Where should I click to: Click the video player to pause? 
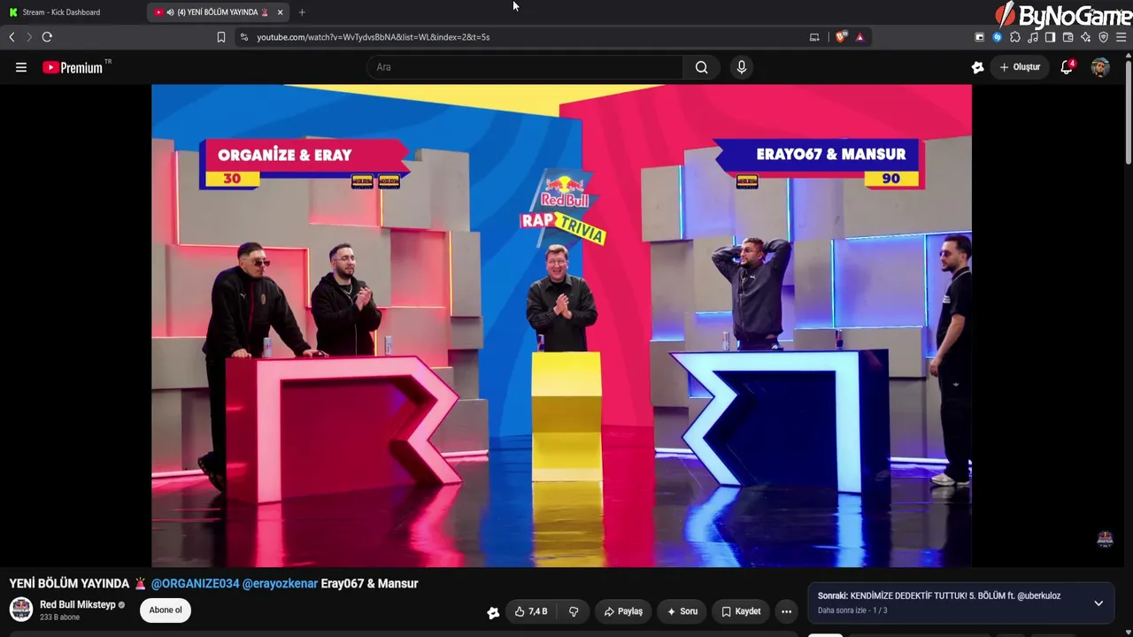click(x=561, y=326)
